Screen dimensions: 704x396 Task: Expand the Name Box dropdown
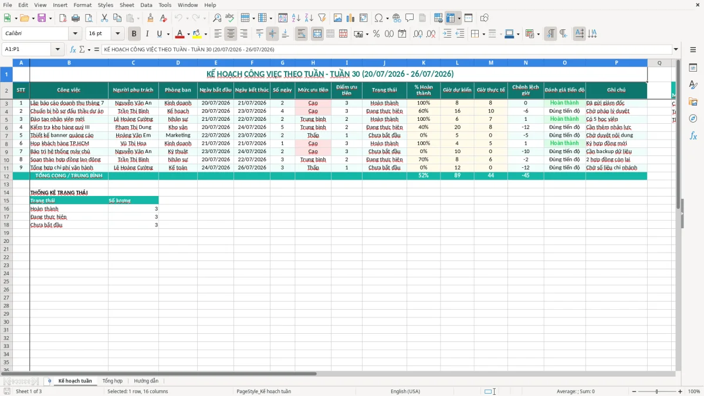coord(59,49)
